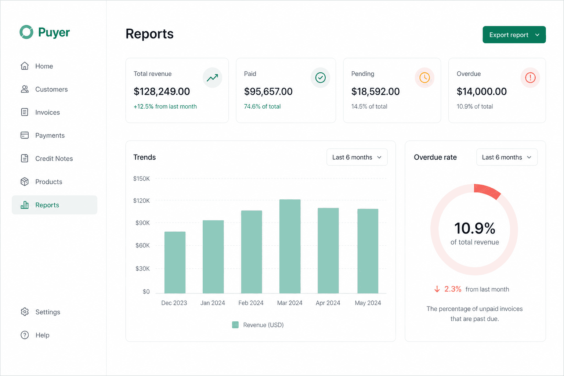The width and height of the screenshot is (564, 376).
Task: Open Overdue rate Last 6 months dropdown
Action: [x=507, y=157]
